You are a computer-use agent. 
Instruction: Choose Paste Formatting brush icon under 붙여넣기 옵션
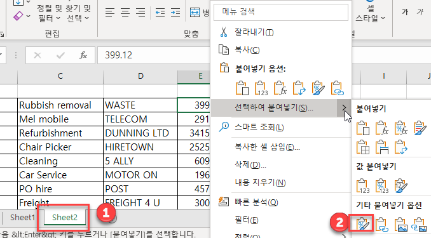click(318, 88)
